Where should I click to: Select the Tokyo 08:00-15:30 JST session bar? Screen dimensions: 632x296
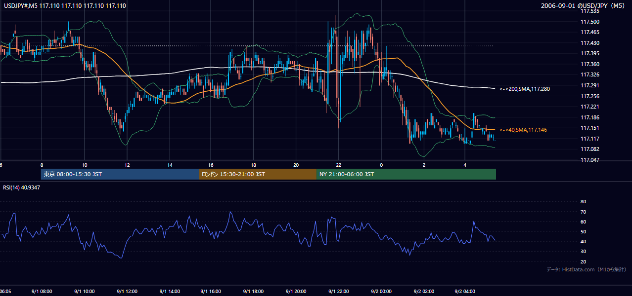(120, 174)
